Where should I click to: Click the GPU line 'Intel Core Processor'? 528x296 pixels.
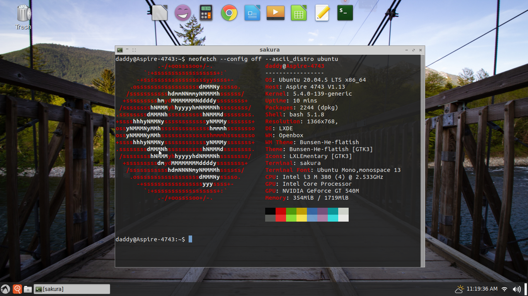pyautogui.click(x=317, y=184)
